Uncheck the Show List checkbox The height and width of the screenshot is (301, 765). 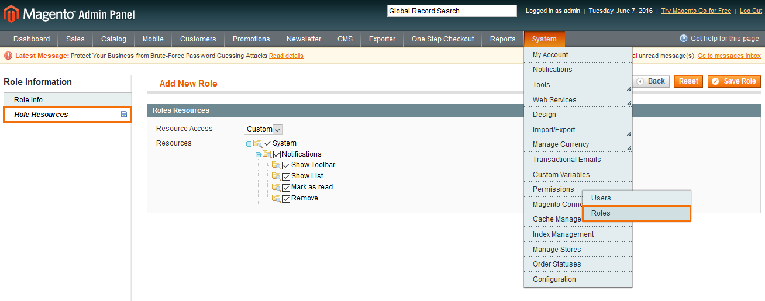click(287, 177)
